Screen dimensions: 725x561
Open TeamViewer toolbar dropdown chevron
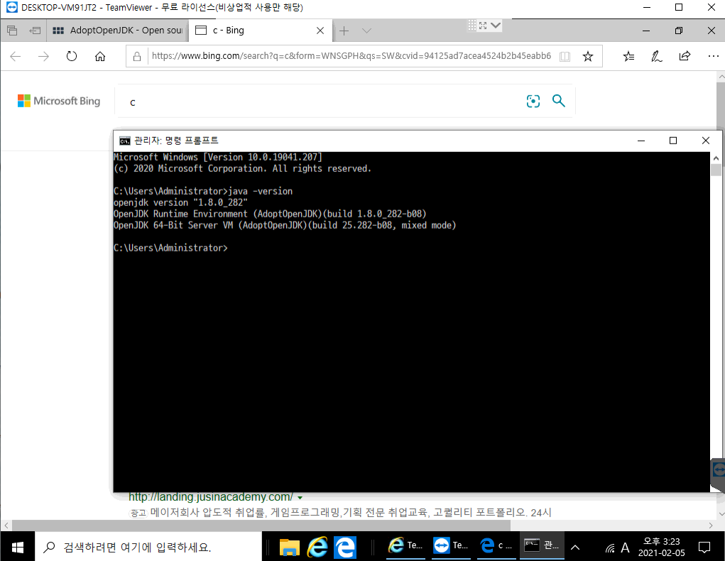tap(496, 25)
